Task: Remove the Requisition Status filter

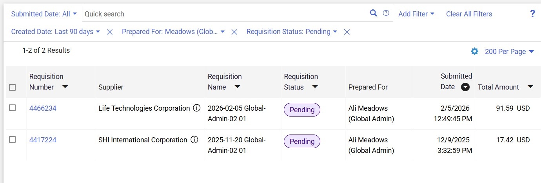Action: click(x=347, y=32)
